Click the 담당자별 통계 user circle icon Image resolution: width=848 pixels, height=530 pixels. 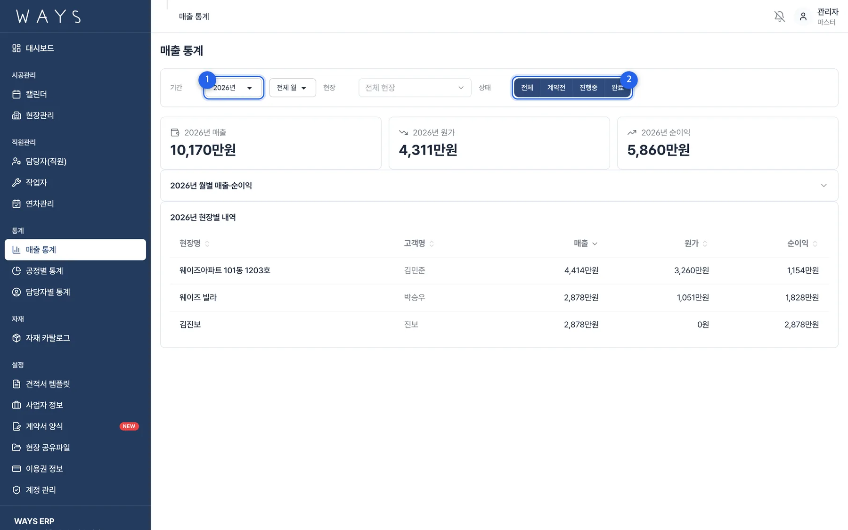click(16, 292)
